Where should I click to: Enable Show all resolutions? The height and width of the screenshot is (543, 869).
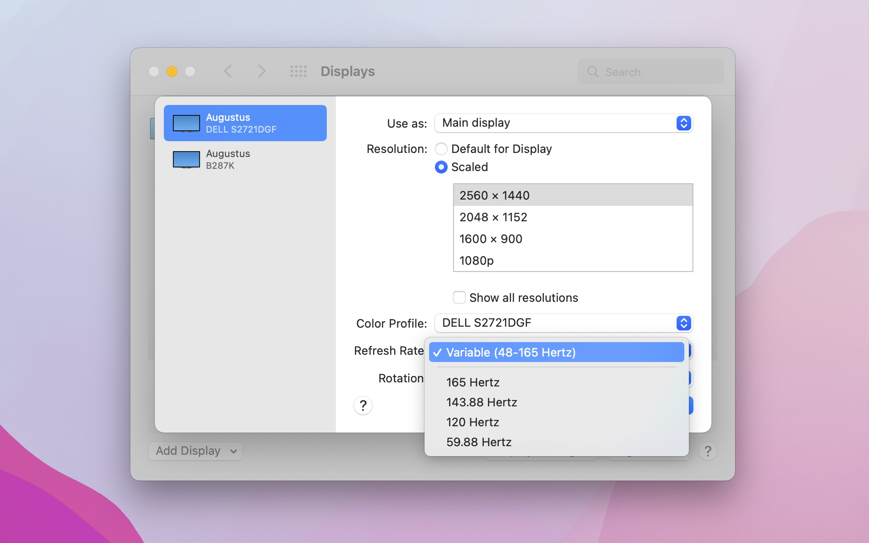point(459,297)
